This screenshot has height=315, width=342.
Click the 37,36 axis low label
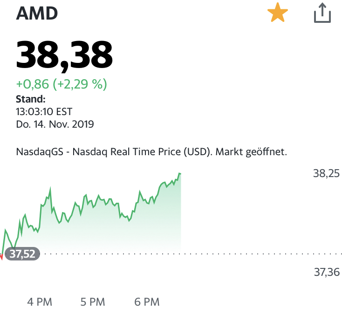click(x=326, y=273)
